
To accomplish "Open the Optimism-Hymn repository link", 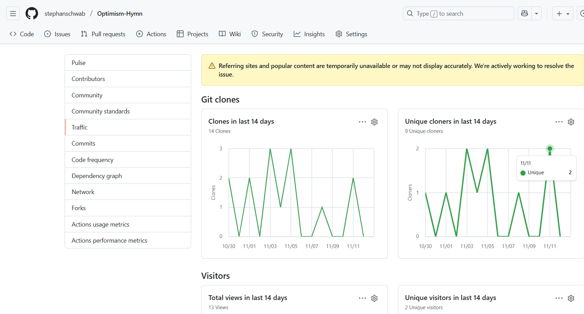I will (120, 14).
